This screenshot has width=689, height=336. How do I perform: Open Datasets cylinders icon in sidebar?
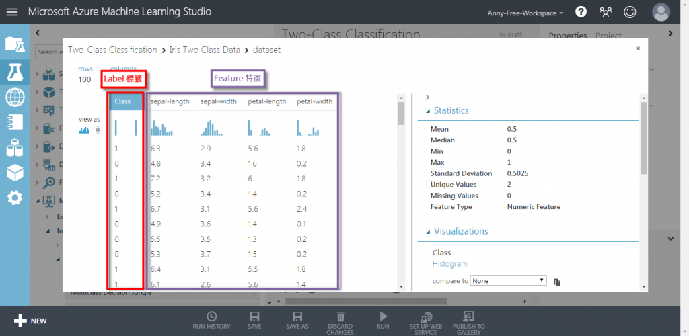[x=15, y=148]
